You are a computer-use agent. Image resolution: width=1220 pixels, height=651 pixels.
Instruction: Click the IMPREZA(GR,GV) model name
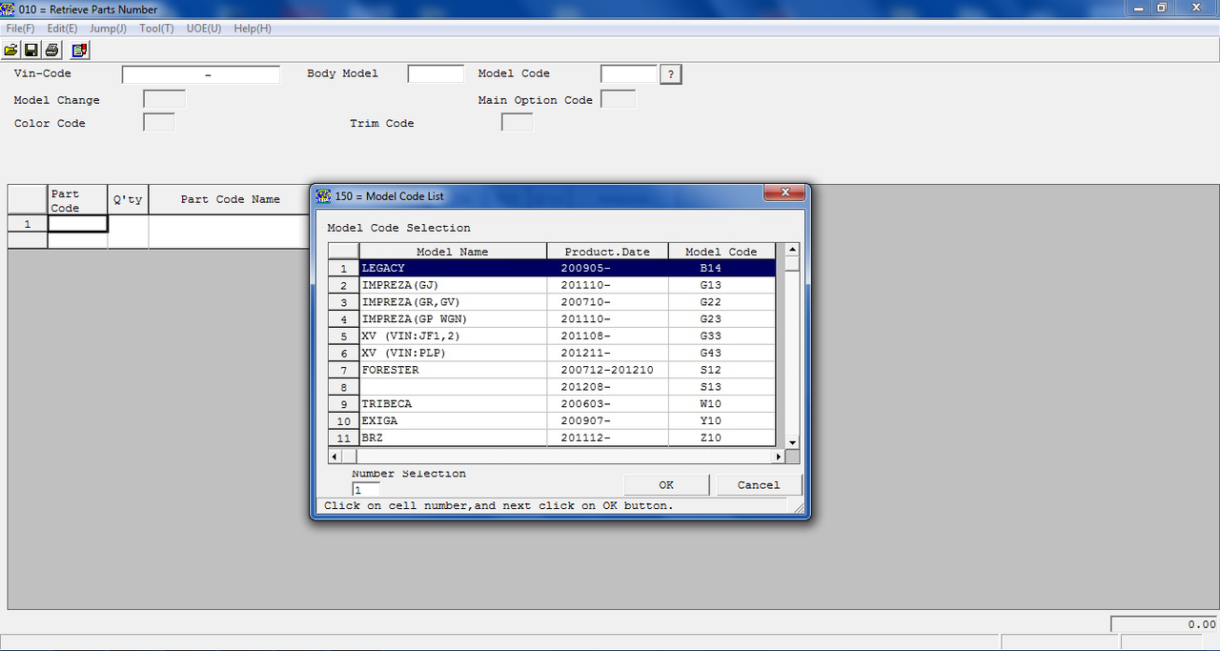pos(409,302)
